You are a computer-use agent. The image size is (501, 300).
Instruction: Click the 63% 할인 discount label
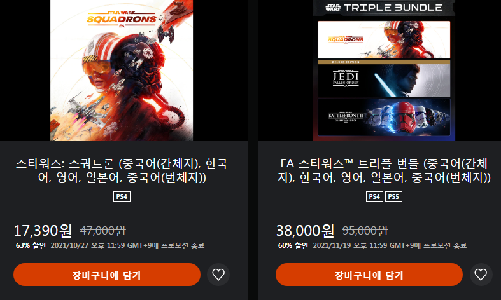(31, 245)
